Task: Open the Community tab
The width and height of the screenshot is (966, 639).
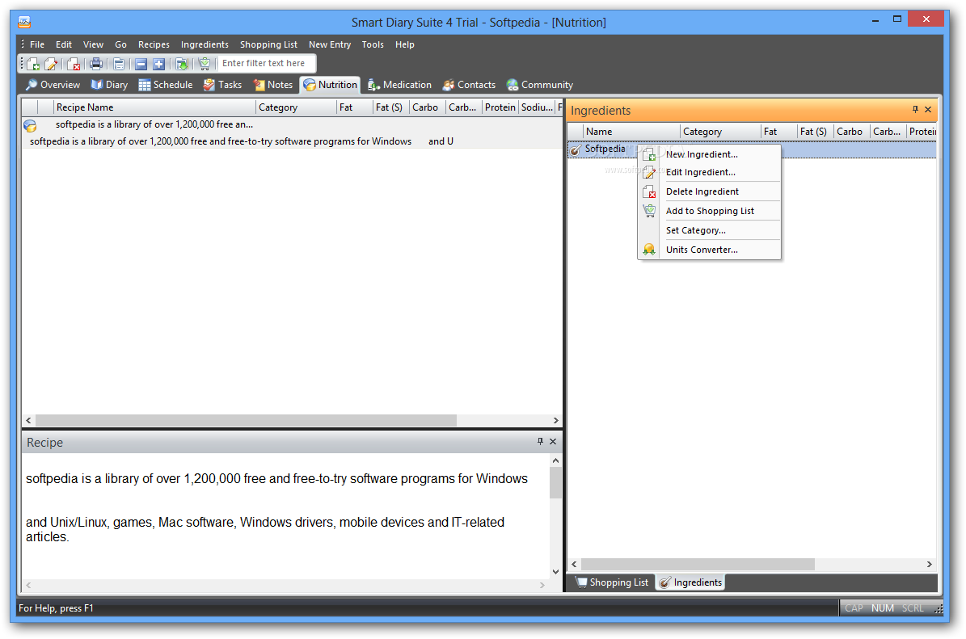Action: coord(540,85)
